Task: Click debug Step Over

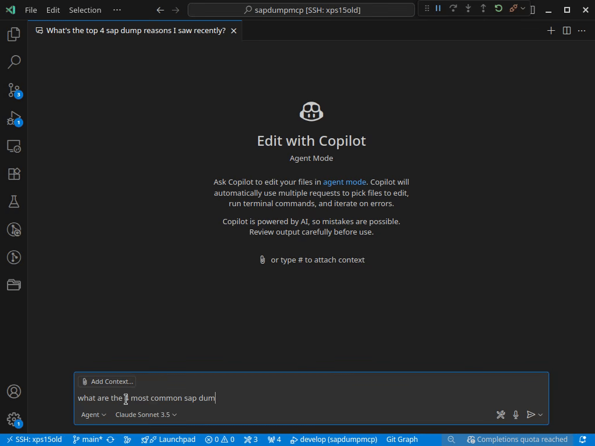Action: [453, 8]
